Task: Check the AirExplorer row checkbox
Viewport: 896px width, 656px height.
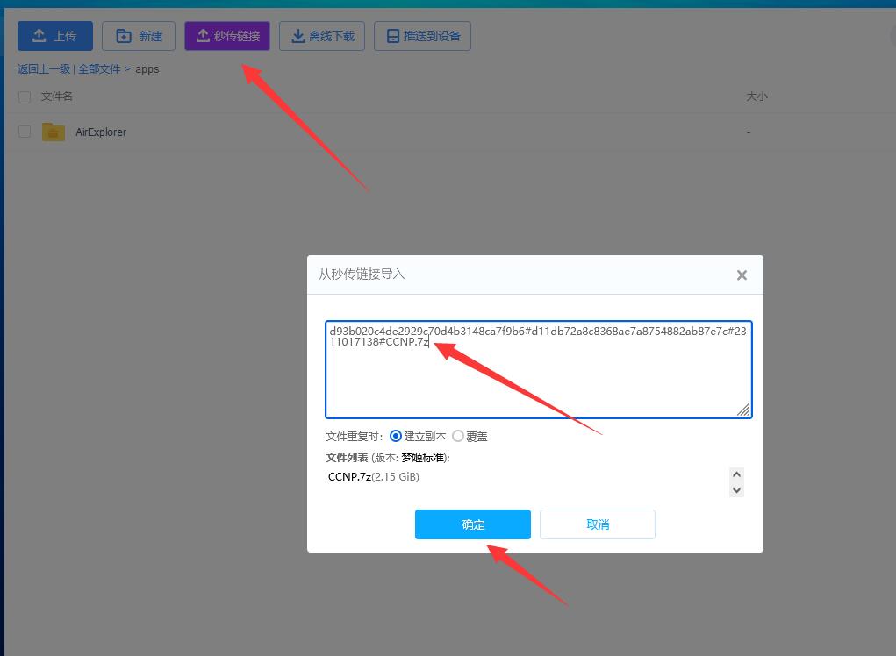Action: click(25, 132)
